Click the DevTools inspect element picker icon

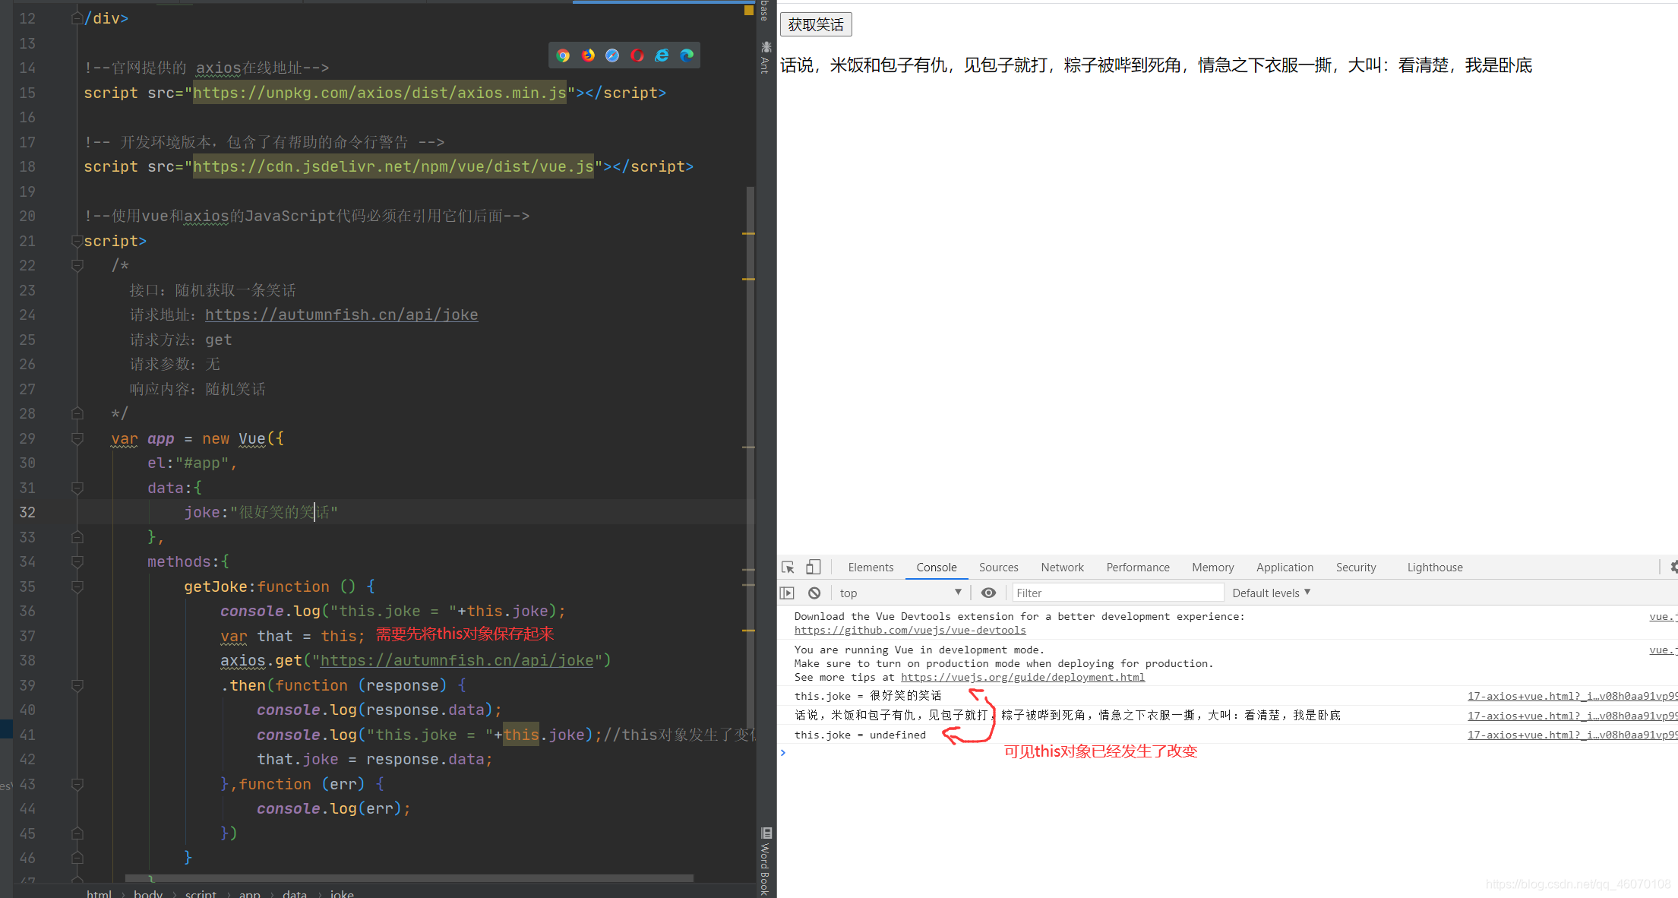point(788,568)
